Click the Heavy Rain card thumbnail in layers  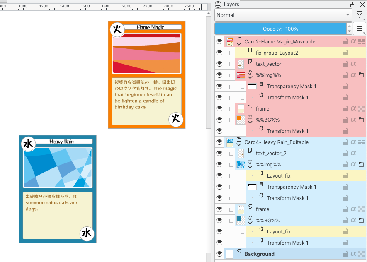(x=229, y=142)
